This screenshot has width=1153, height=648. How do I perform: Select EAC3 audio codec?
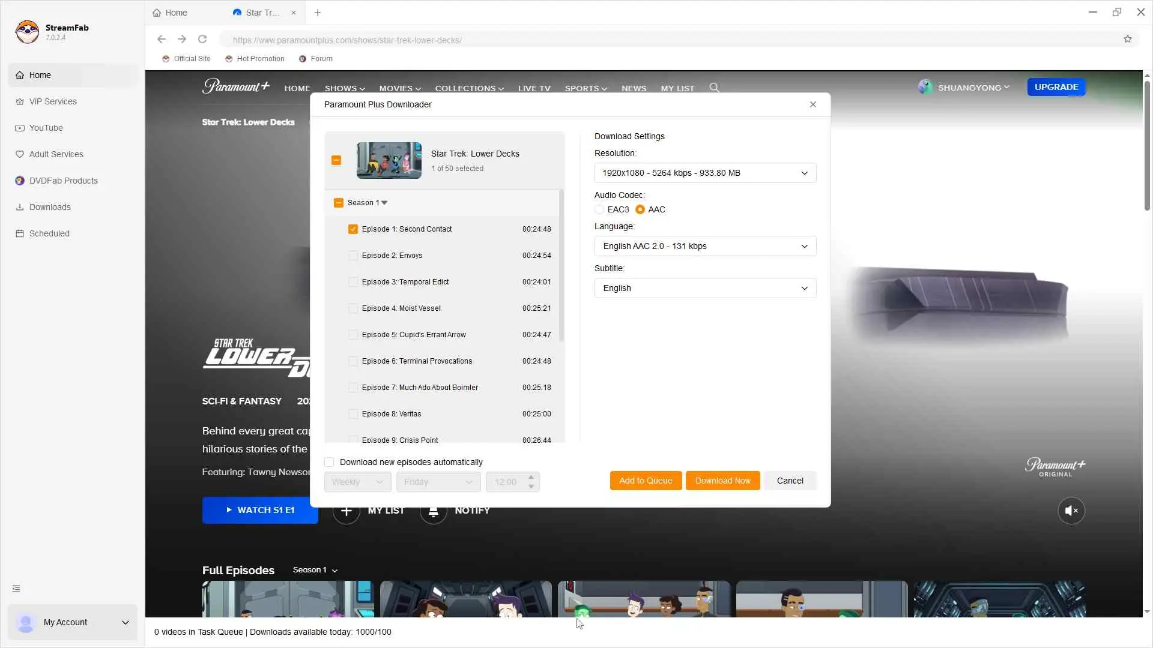click(x=599, y=209)
